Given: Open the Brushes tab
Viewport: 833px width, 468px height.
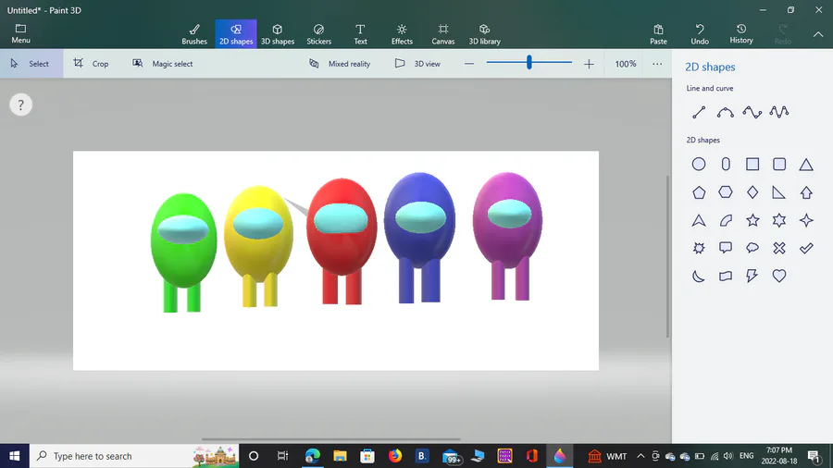Looking at the screenshot, I should coord(194,34).
